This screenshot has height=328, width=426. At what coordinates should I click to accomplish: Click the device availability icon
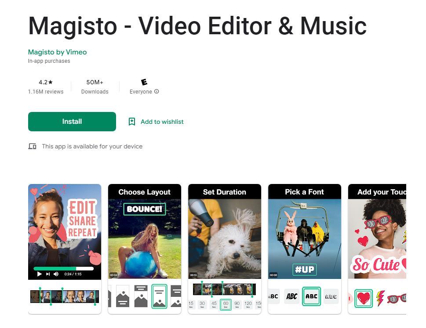pos(33,147)
